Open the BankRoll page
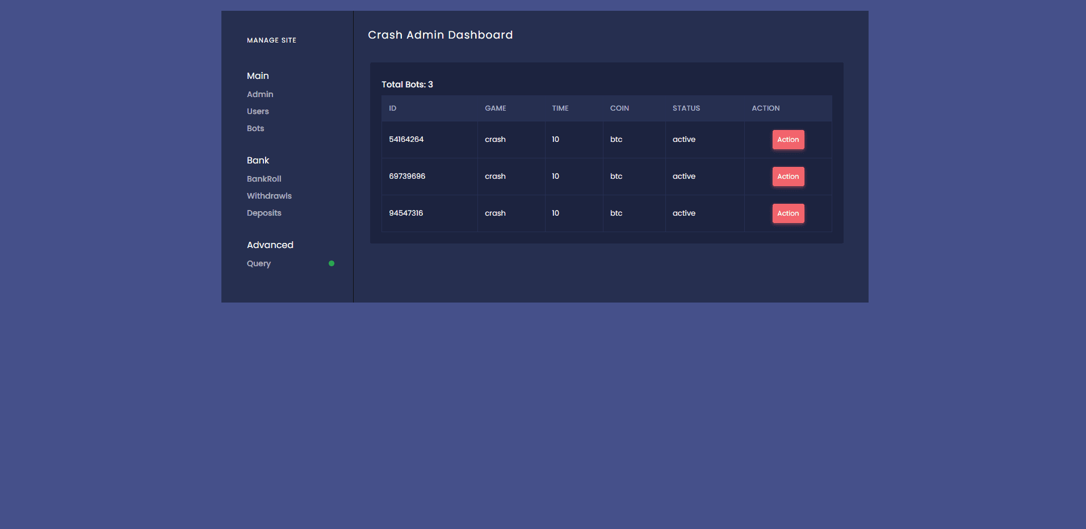The image size is (1086, 529). 264,179
